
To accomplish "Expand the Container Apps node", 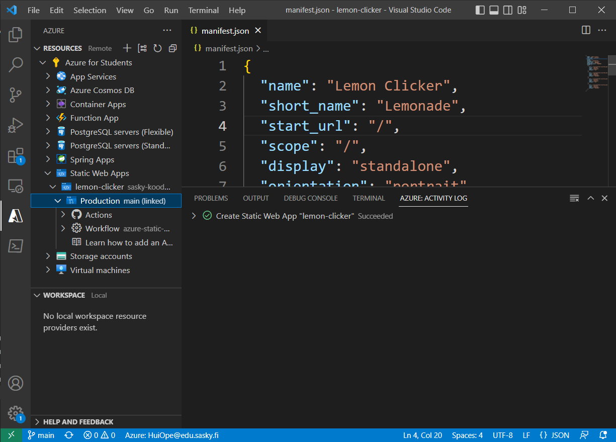I will (48, 104).
